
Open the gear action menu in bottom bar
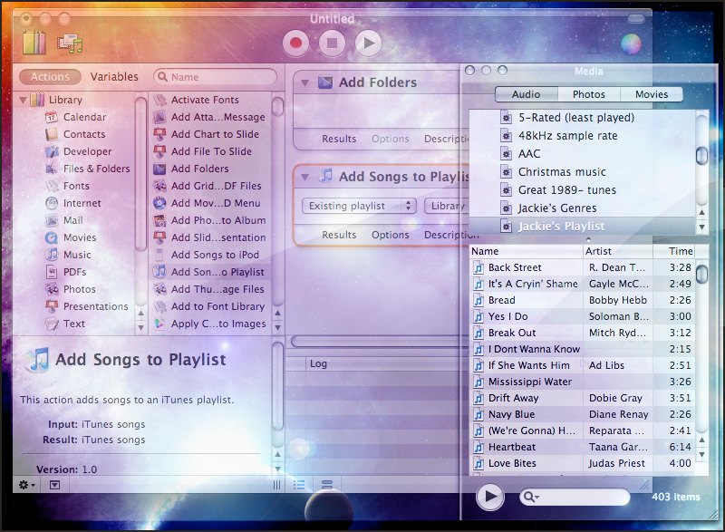[x=26, y=485]
